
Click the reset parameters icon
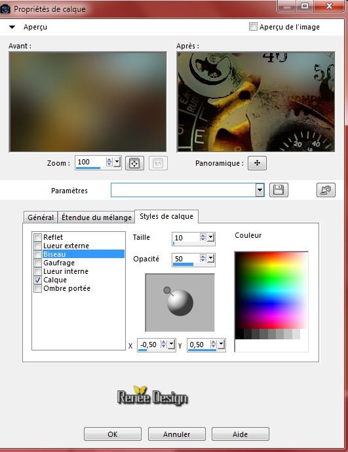tap(326, 190)
